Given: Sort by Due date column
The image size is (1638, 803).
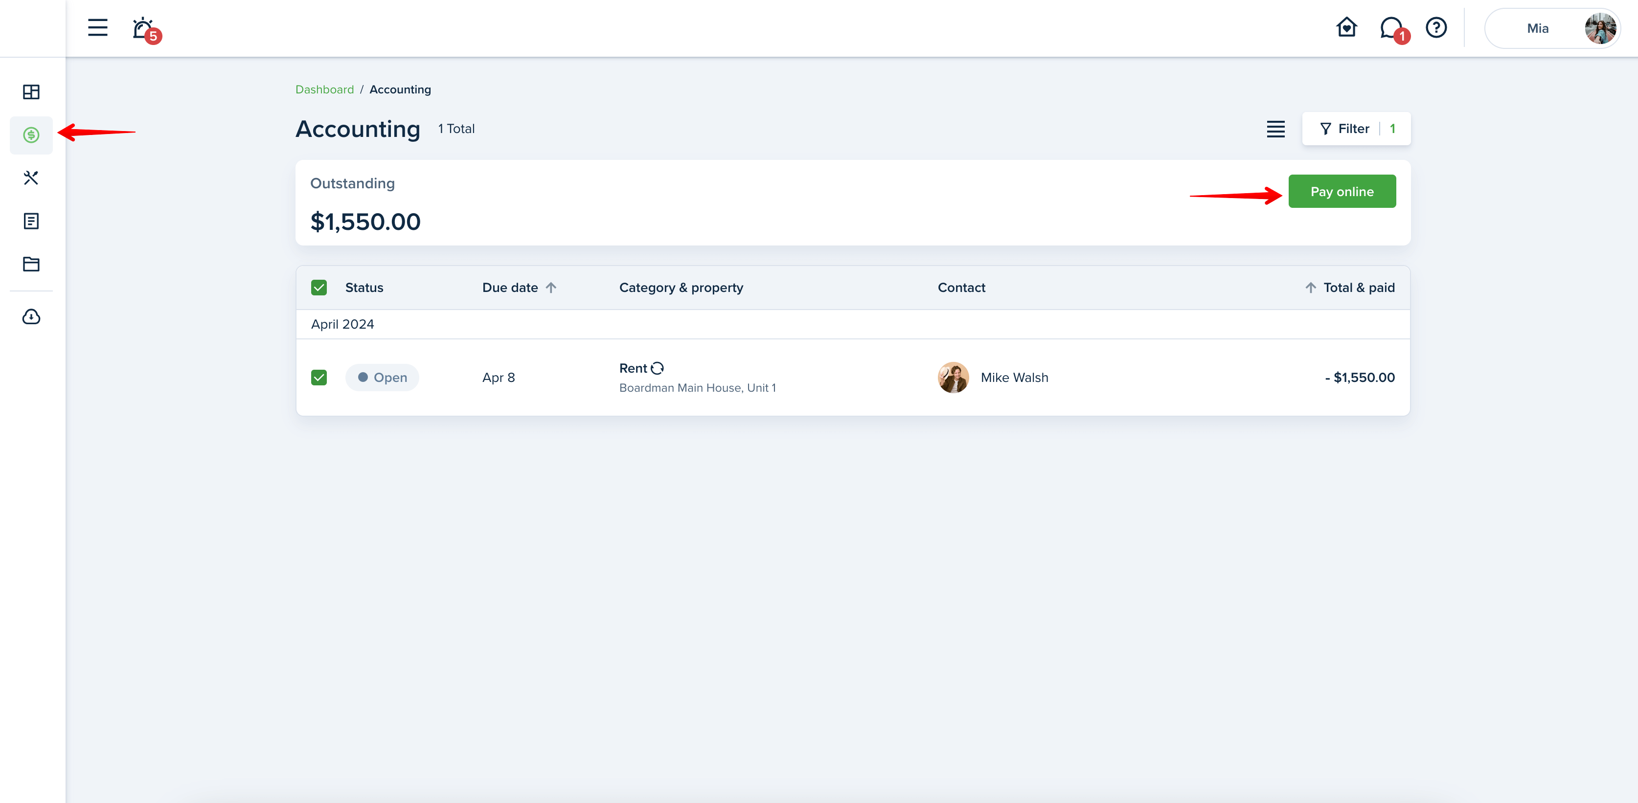Looking at the screenshot, I should point(519,288).
